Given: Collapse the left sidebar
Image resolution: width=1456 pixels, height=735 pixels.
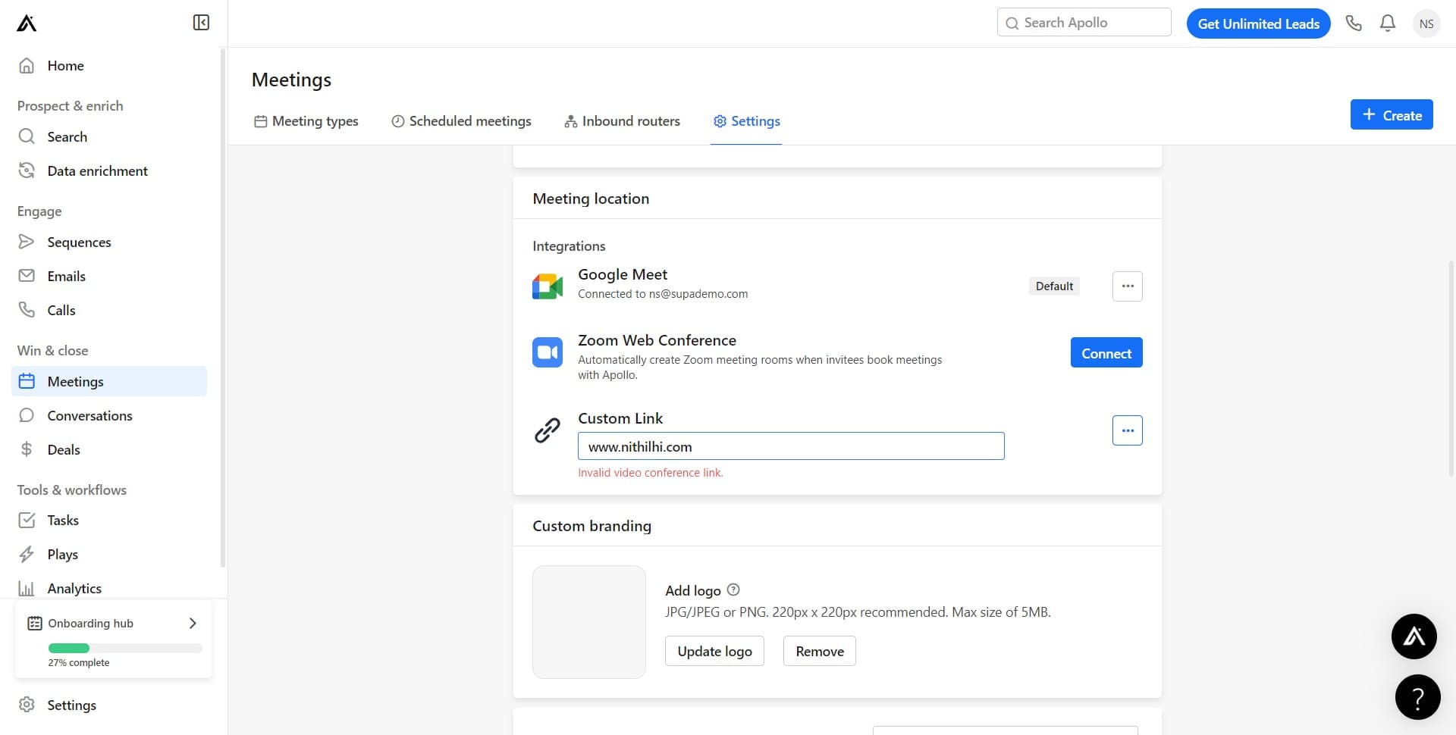Looking at the screenshot, I should (200, 22).
